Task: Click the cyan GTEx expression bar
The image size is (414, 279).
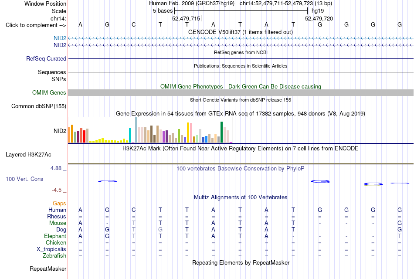Action: click(x=130, y=135)
